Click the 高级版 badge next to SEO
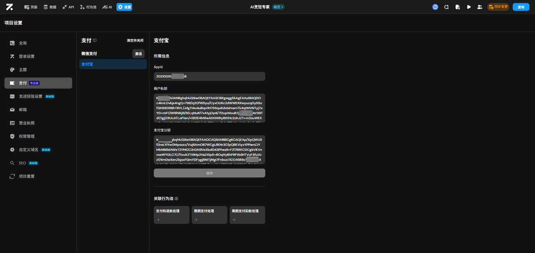 point(33,163)
